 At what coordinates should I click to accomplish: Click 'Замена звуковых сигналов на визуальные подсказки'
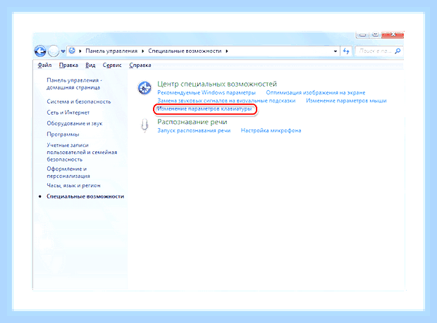(226, 101)
